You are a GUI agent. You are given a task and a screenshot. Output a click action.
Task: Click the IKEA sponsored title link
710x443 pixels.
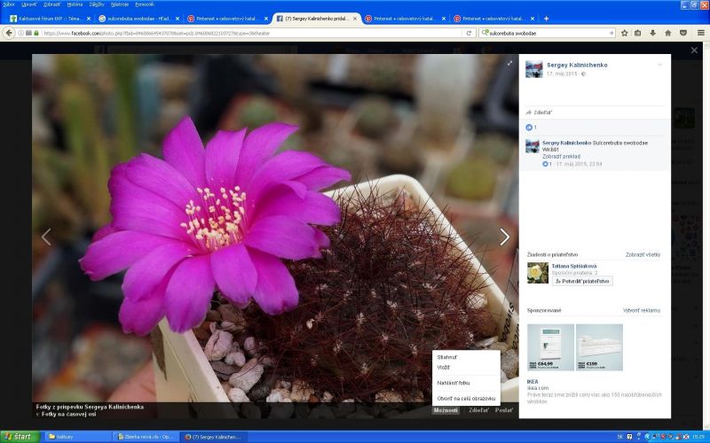pyautogui.click(x=532, y=382)
